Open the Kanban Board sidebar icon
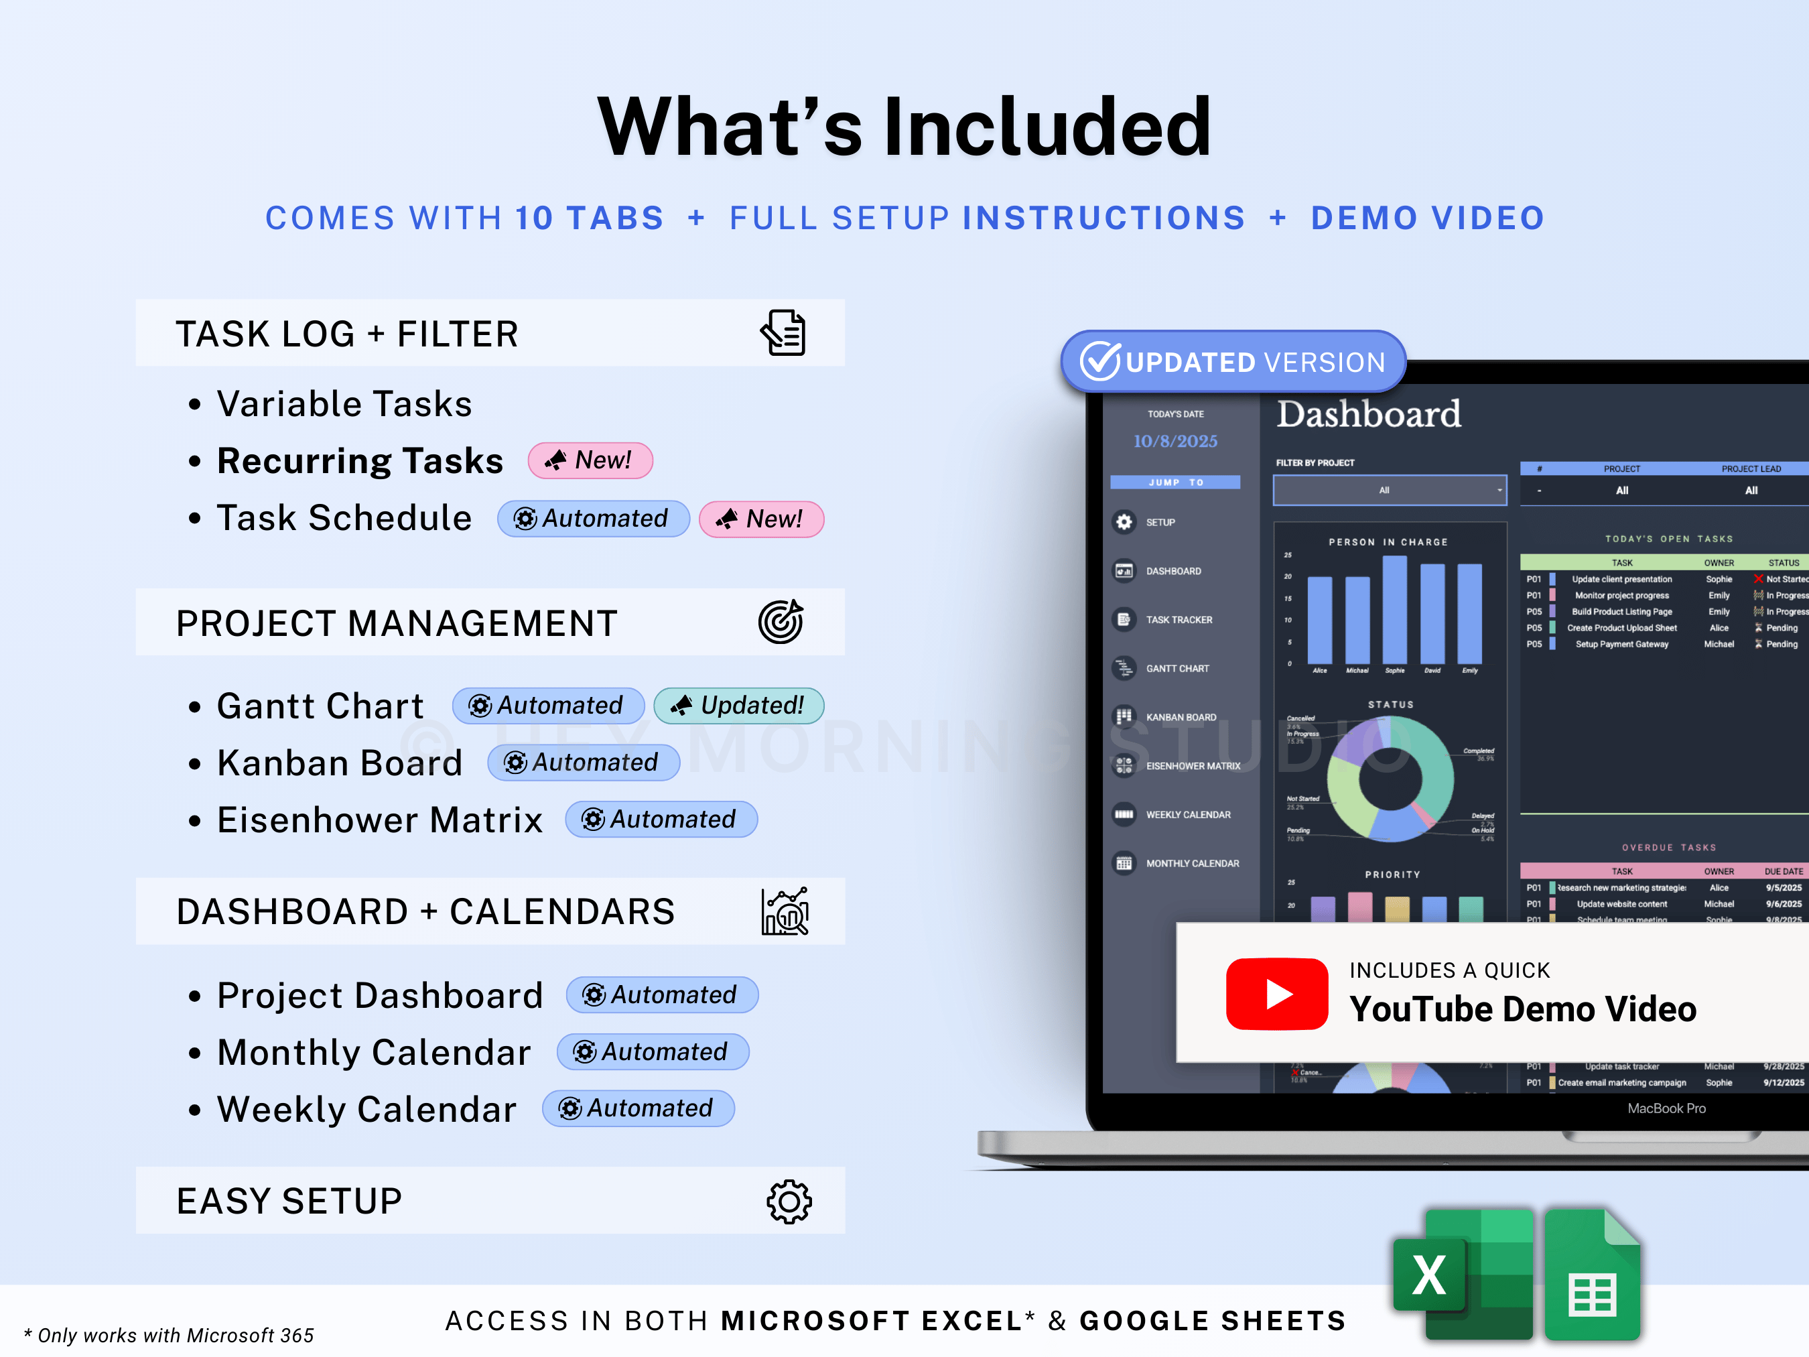This screenshot has width=1809, height=1357. pos(1126,716)
